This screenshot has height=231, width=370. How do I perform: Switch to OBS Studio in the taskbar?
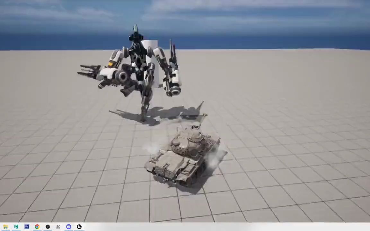click(x=48, y=227)
